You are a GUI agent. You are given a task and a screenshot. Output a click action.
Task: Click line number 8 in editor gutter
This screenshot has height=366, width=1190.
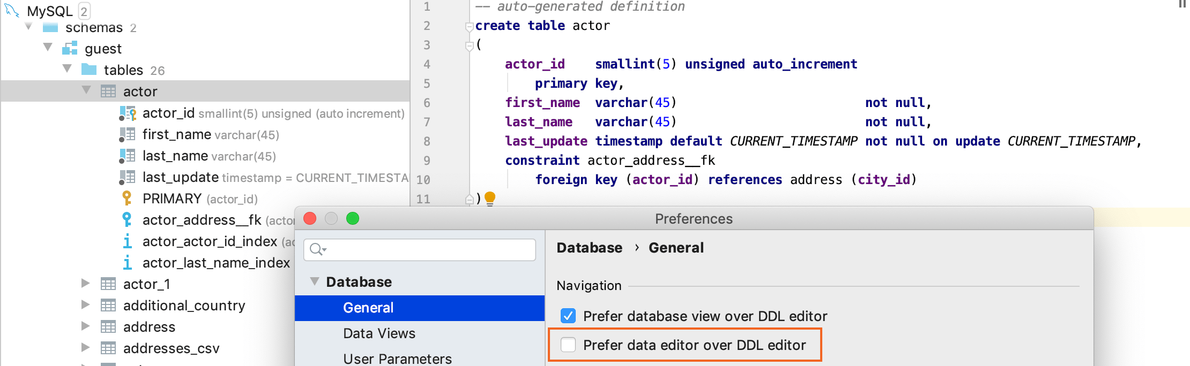[427, 141]
